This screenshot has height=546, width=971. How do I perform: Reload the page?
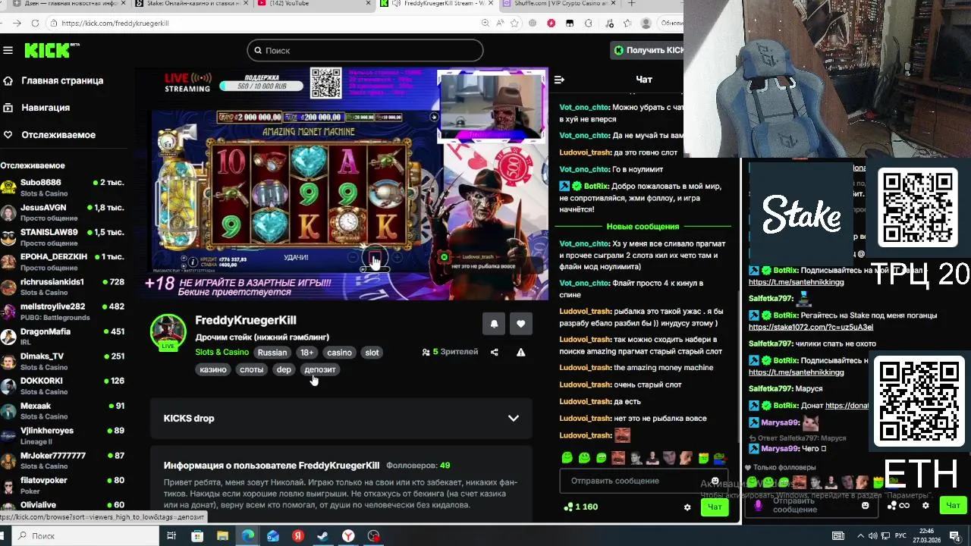click(x=35, y=24)
